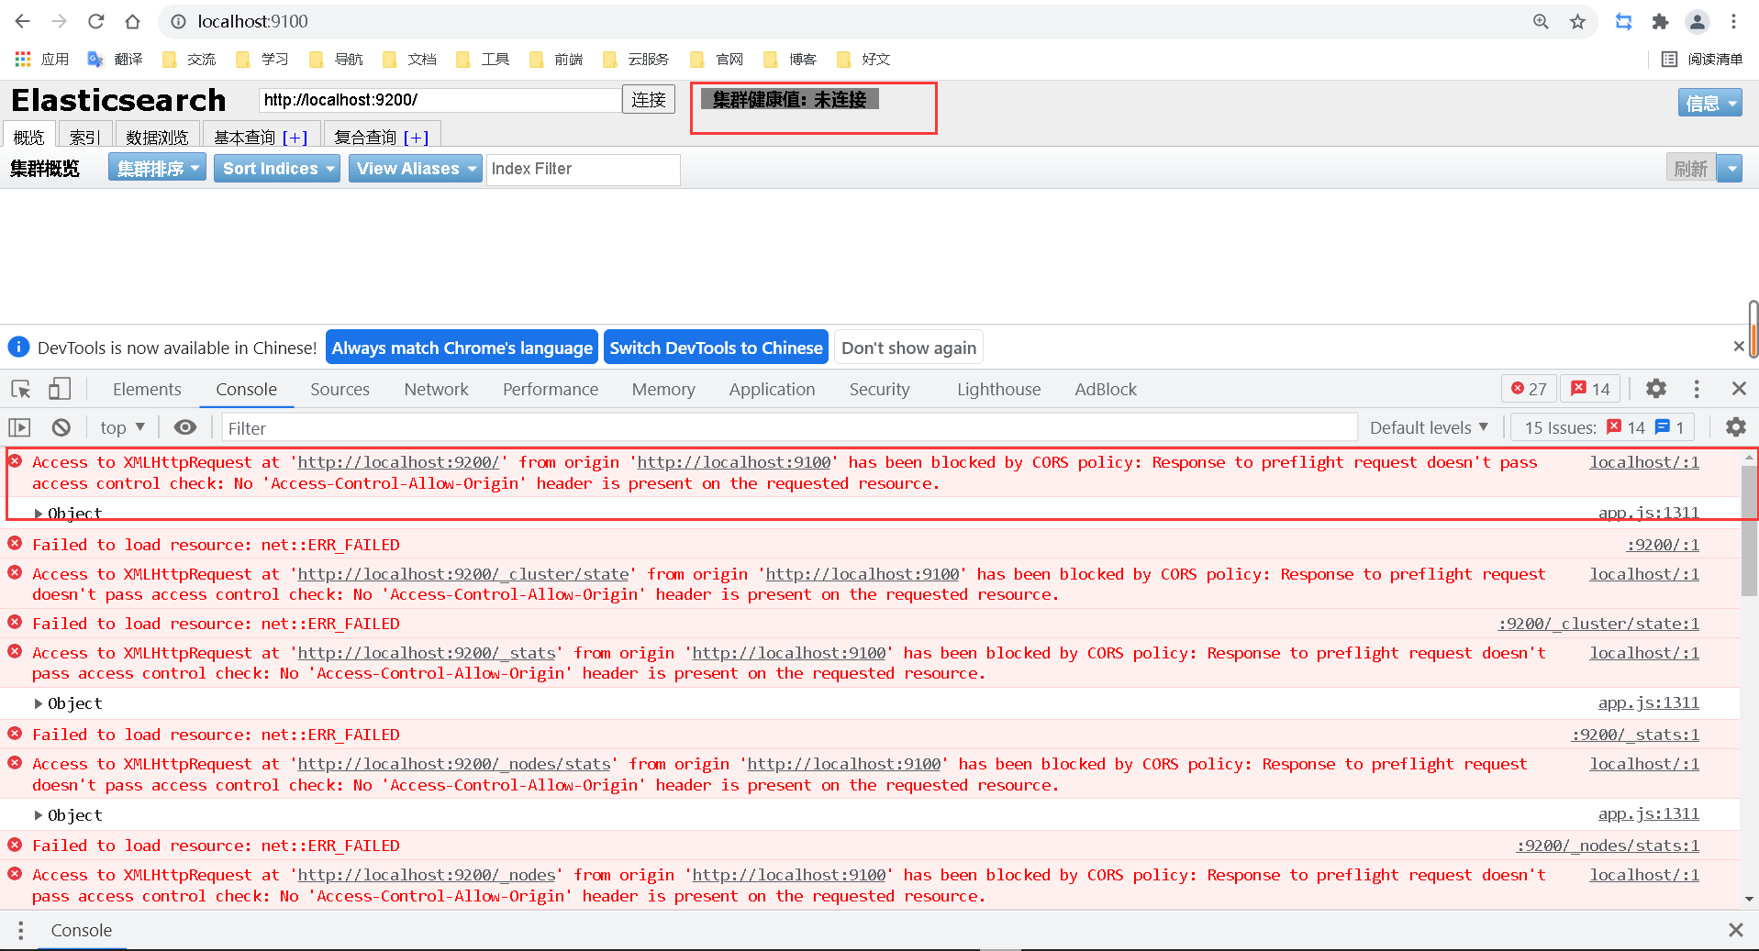Click the 刷新 refresh button
The height and width of the screenshot is (951, 1759).
pyautogui.click(x=1691, y=169)
